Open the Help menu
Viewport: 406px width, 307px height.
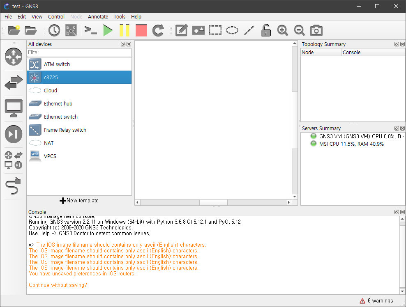pyautogui.click(x=136, y=17)
